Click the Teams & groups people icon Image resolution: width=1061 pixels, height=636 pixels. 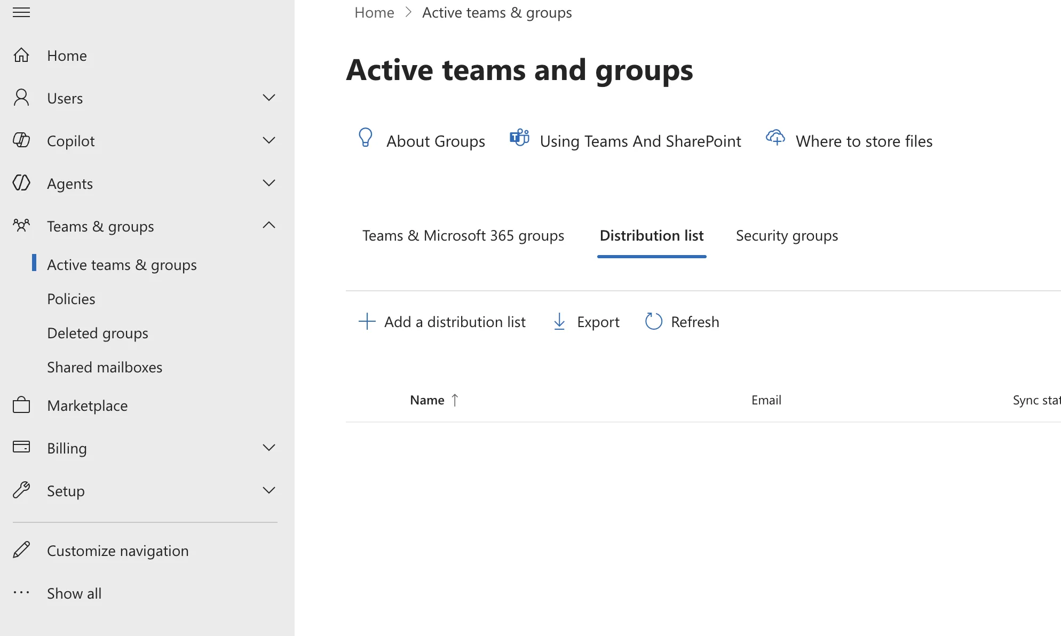click(x=21, y=226)
